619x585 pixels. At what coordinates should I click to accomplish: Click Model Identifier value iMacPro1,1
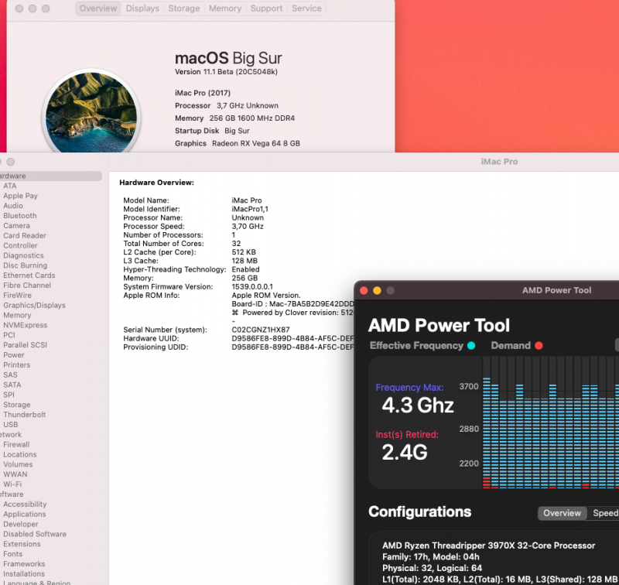coord(250,209)
